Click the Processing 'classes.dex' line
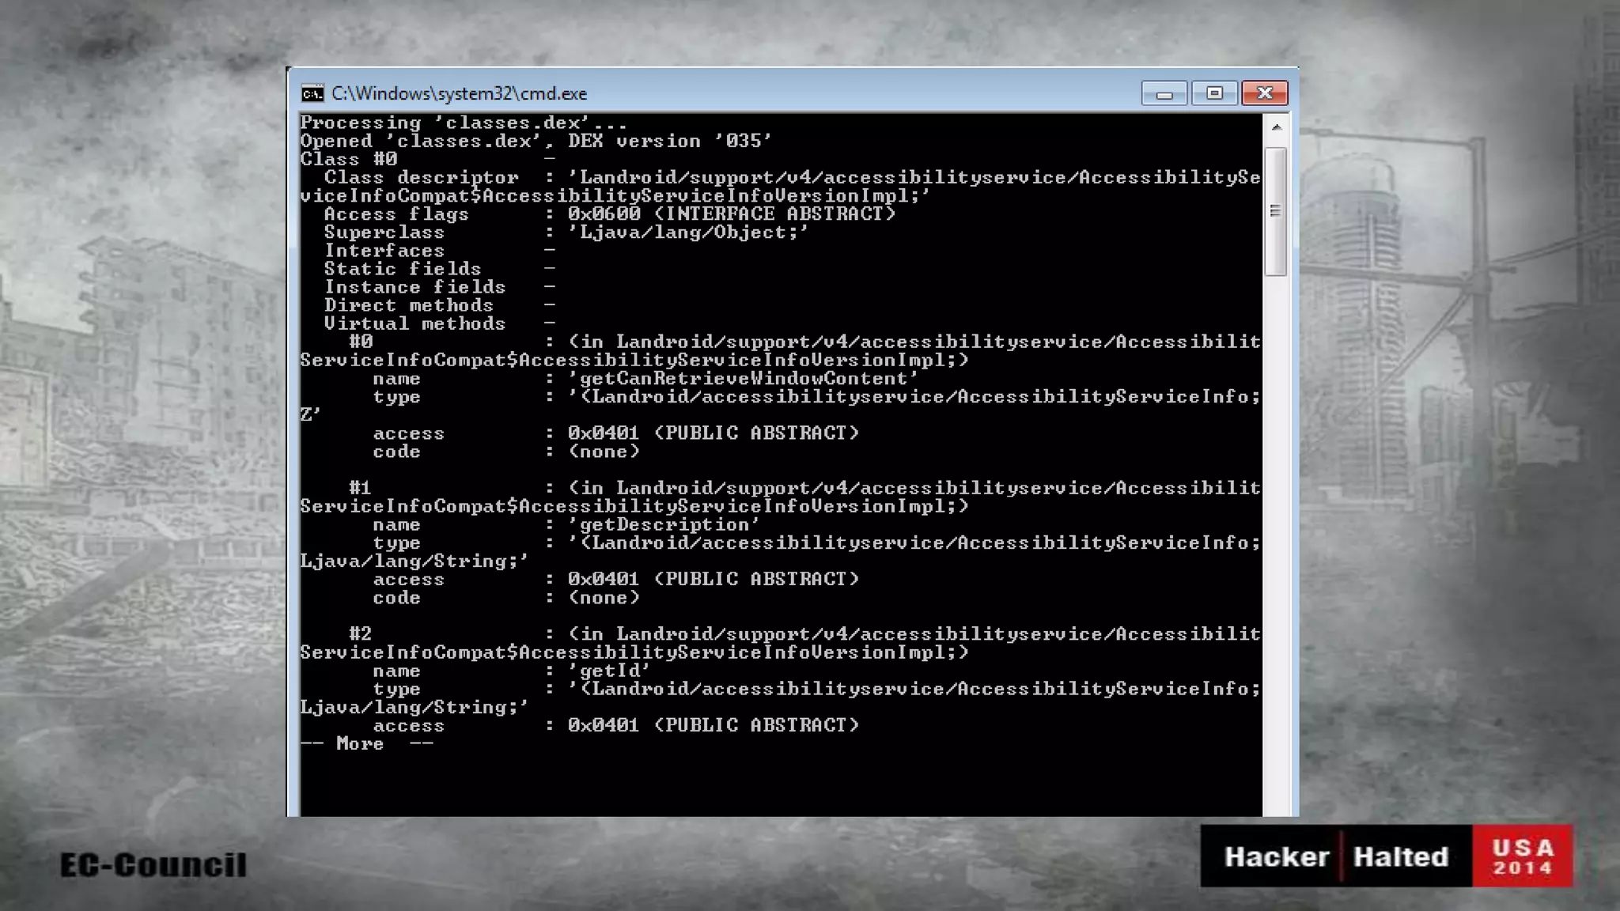The height and width of the screenshot is (911, 1620). (463, 123)
